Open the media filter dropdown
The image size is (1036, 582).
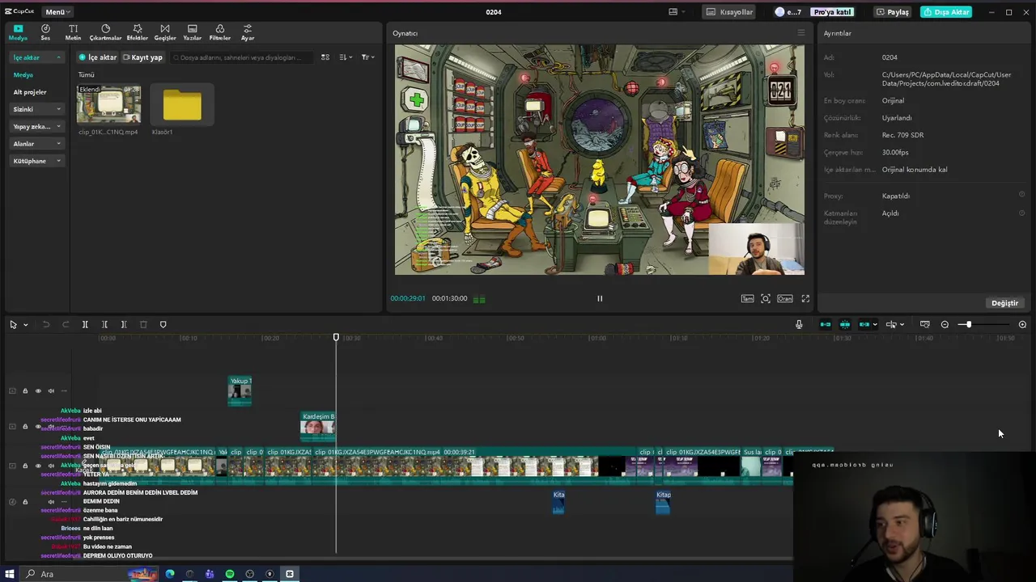click(x=367, y=57)
